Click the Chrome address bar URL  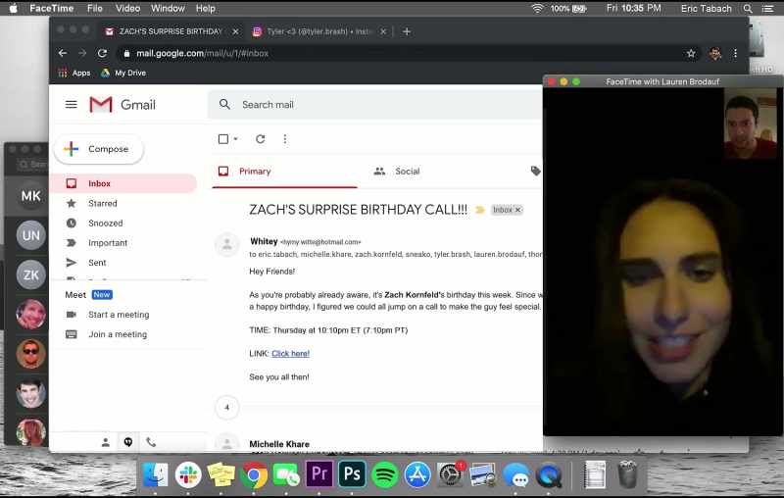point(203,53)
